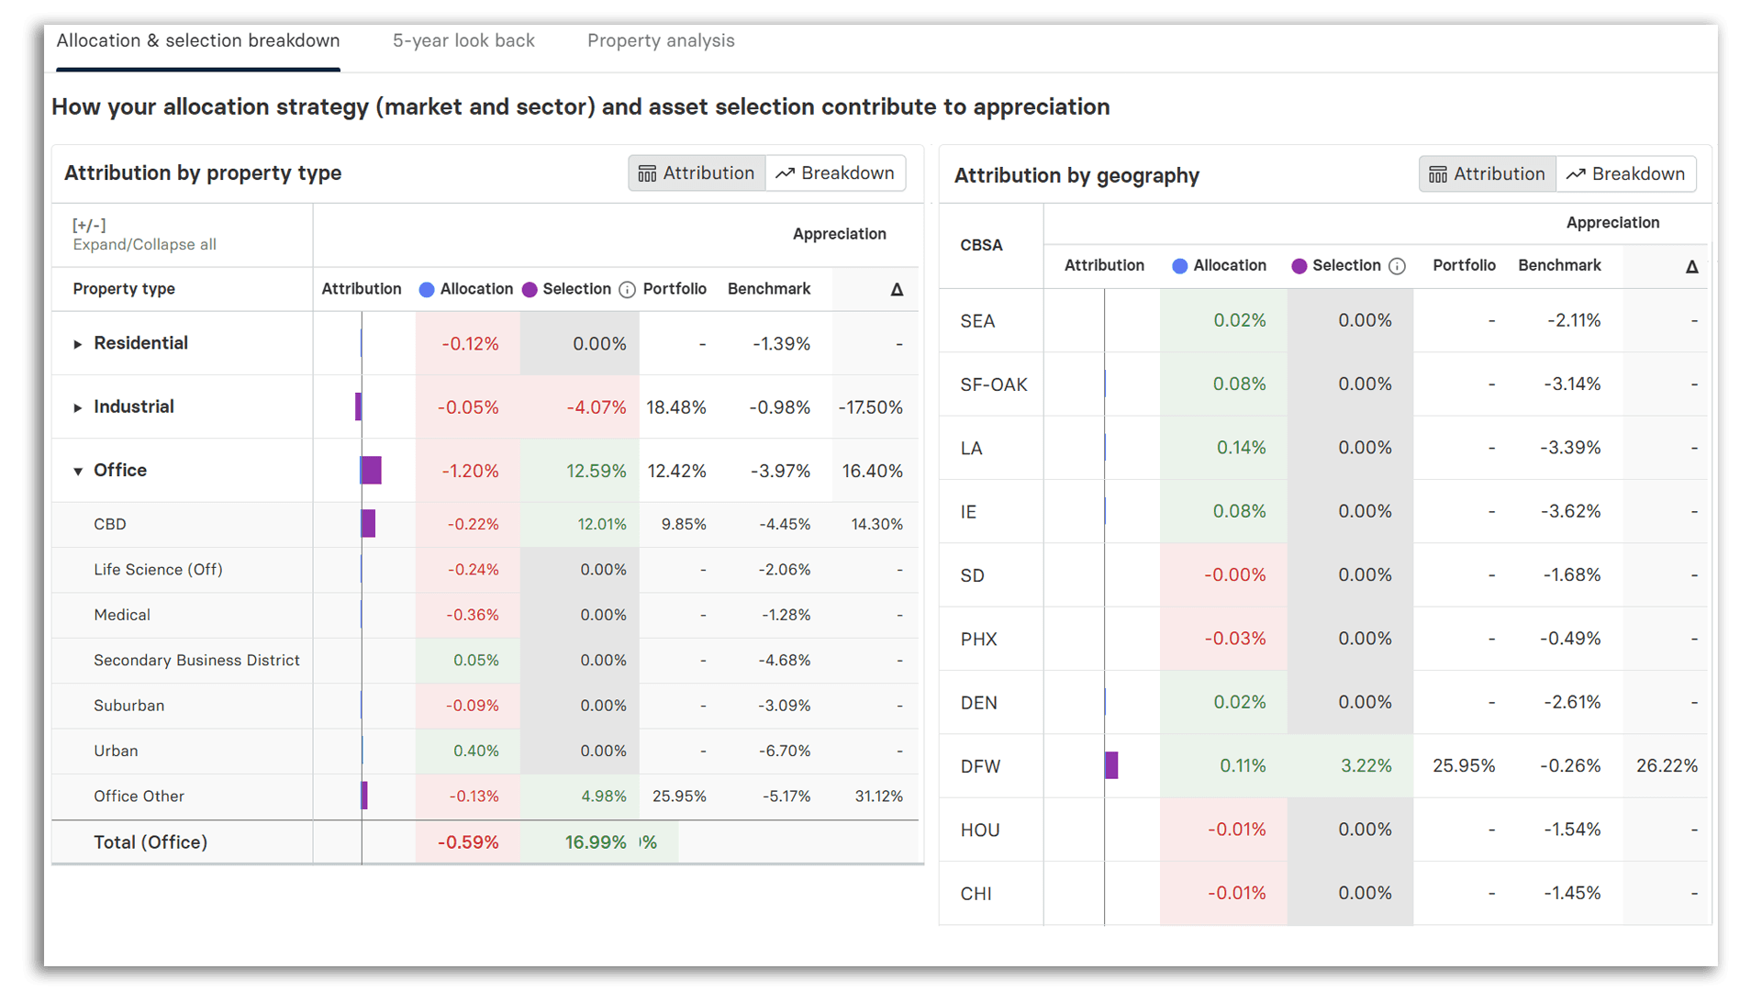Screen dimensions: 1762x991
Task: Click Expand/Collapse all link
Action: (144, 244)
